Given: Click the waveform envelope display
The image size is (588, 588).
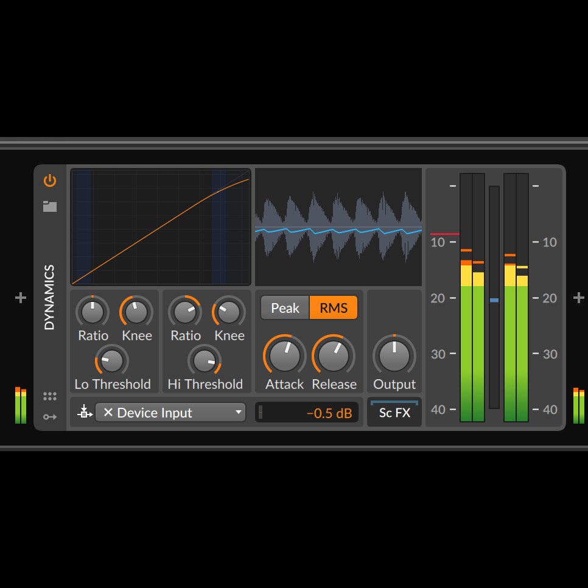Looking at the screenshot, I should [x=338, y=227].
